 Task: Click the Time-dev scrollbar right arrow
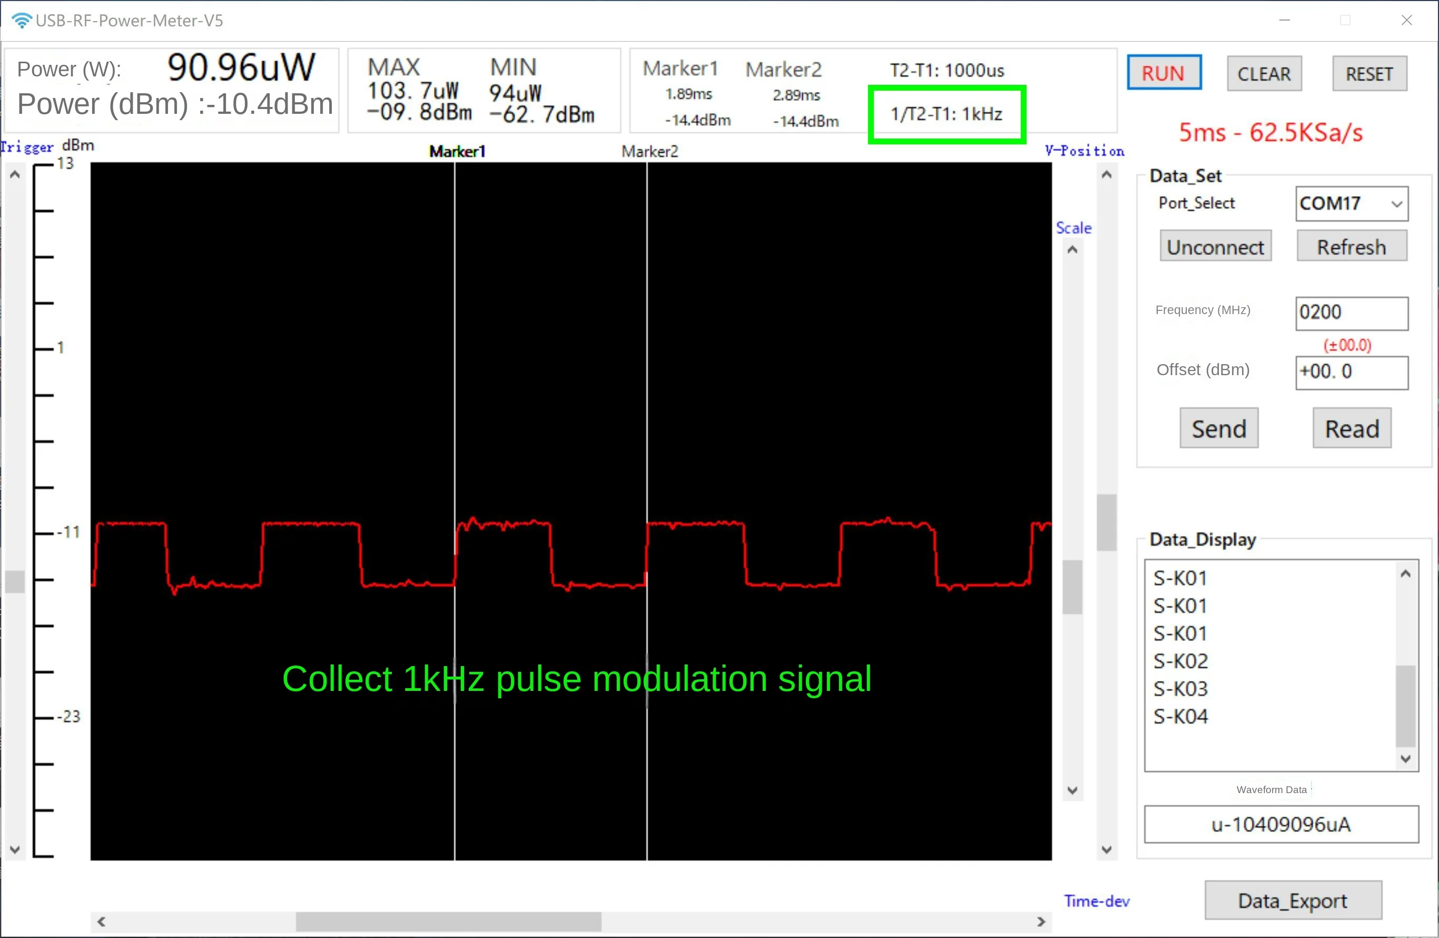(x=1041, y=922)
